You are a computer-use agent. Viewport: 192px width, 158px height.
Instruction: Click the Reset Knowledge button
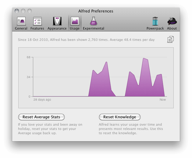(120, 117)
